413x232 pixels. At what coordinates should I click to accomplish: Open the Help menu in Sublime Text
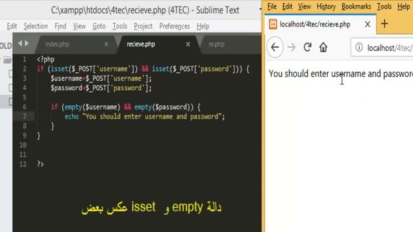click(203, 26)
